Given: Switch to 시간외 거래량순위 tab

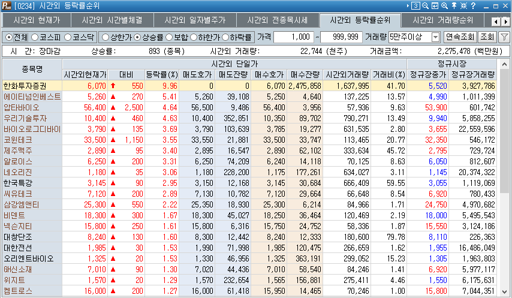Looking at the screenshot, I should [x=443, y=20].
